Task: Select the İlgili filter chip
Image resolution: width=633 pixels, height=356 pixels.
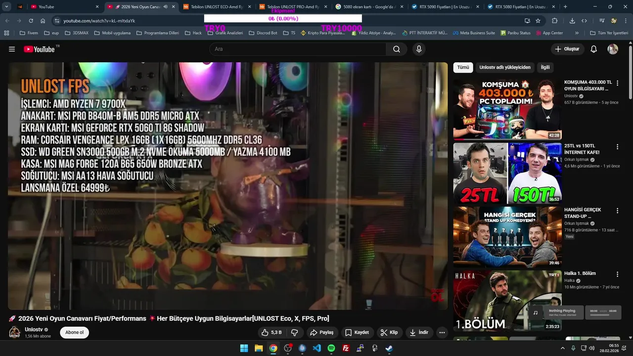Action: pyautogui.click(x=545, y=67)
